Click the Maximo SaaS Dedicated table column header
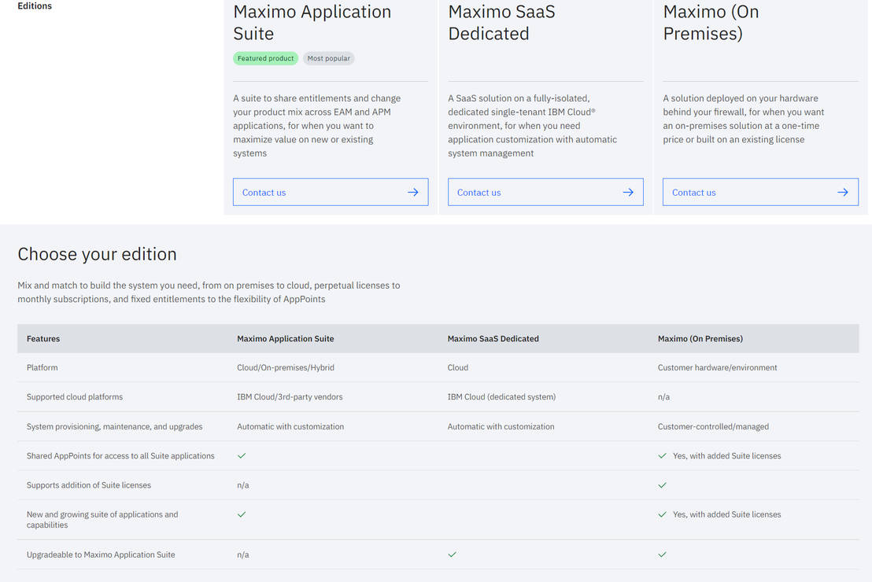 pos(493,339)
